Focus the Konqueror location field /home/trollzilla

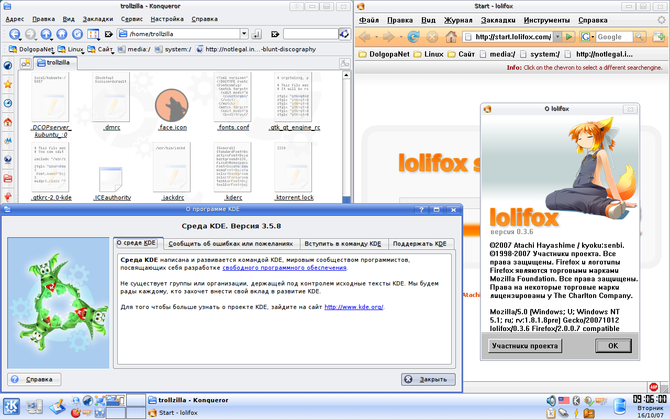point(178,34)
